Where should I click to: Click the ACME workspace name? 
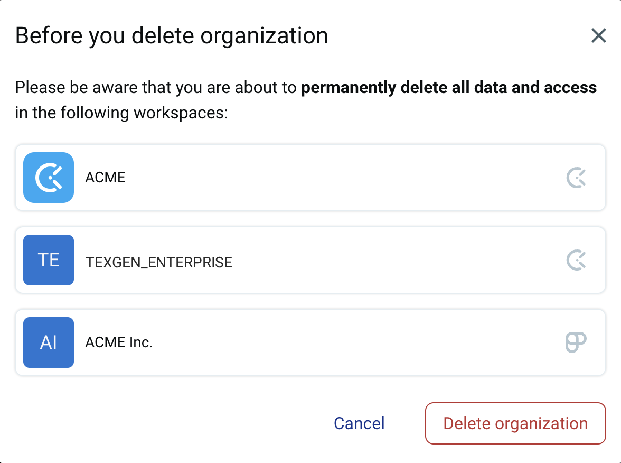(106, 178)
